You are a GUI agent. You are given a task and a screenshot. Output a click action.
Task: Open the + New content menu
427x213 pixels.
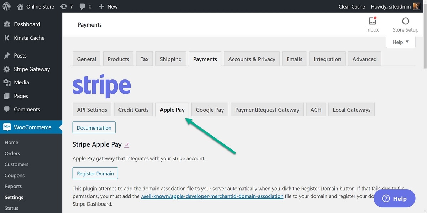coord(108,6)
